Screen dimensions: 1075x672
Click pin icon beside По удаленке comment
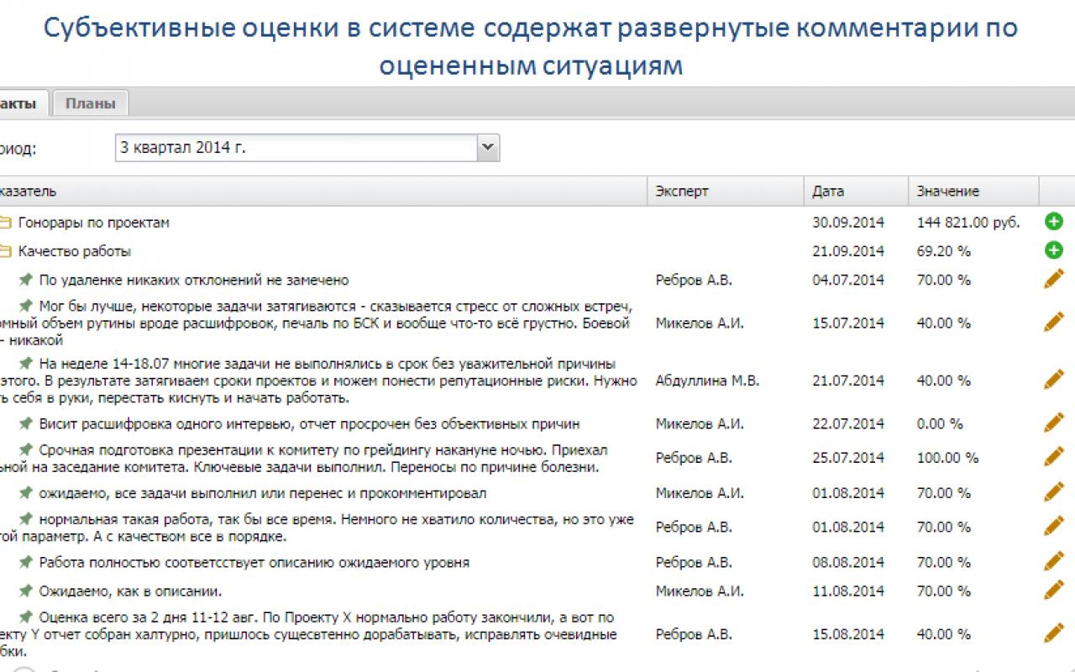26,279
